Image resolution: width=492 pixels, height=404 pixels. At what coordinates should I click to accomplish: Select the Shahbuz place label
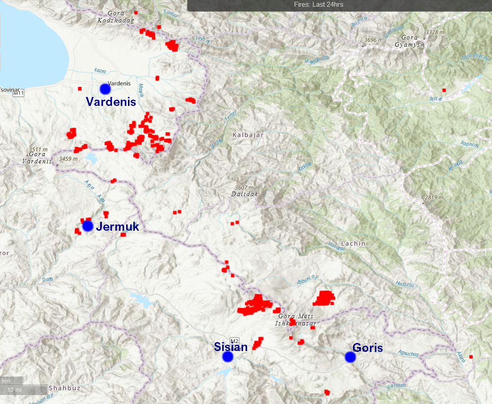[64, 388]
